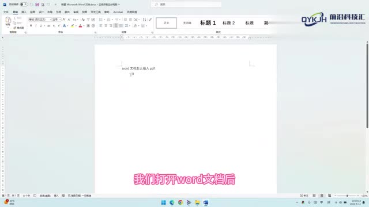Click the text 'word 文档怎么插入 pdf'
The height and width of the screenshot is (207, 369).
point(138,68)
